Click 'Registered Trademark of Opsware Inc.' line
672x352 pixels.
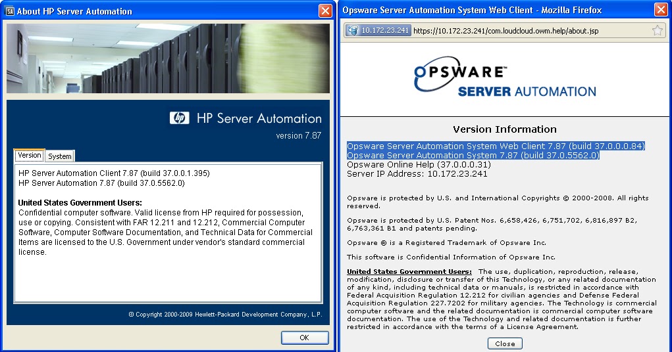(446, 242)
